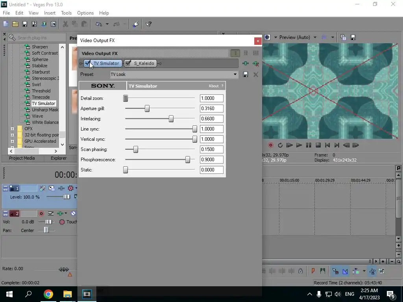Click the Save project toolbar icon

25,24
